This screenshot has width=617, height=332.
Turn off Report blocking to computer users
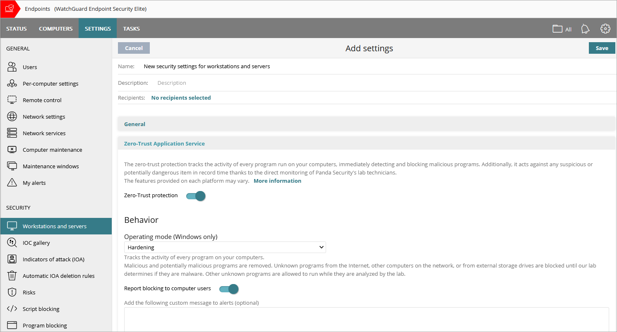pos(228,289)
